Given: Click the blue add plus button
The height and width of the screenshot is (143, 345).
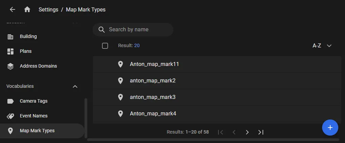Looking at the screenshot, I should pos(330,128).
